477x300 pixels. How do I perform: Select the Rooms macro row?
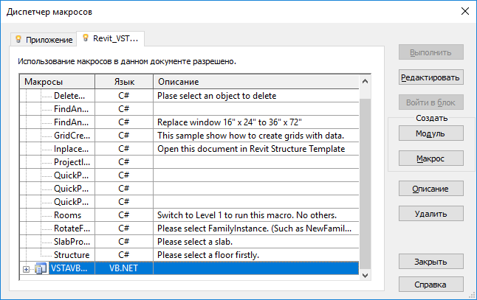67,215
